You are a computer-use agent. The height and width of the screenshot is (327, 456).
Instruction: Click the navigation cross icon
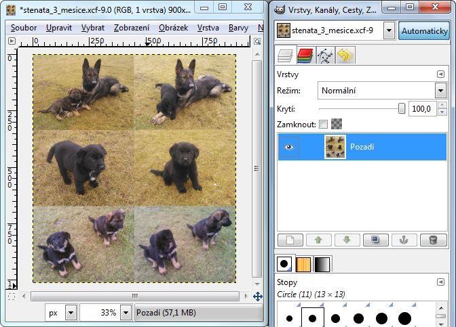[258, 297]
